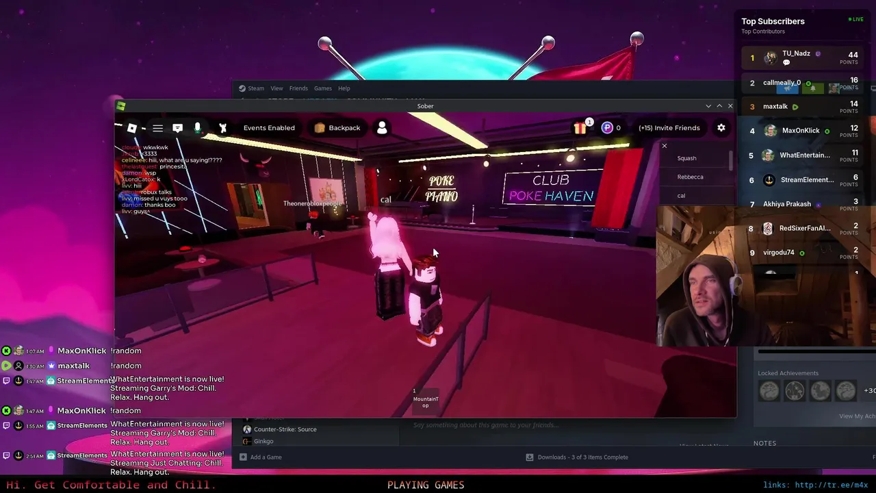Click virgodu74 in Top Subscribers list
876x493 pixels.
point(779,253)
